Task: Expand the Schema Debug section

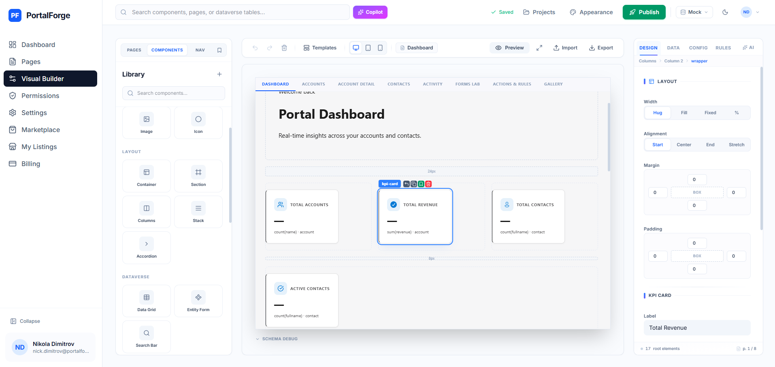Action: pos(277,339)
